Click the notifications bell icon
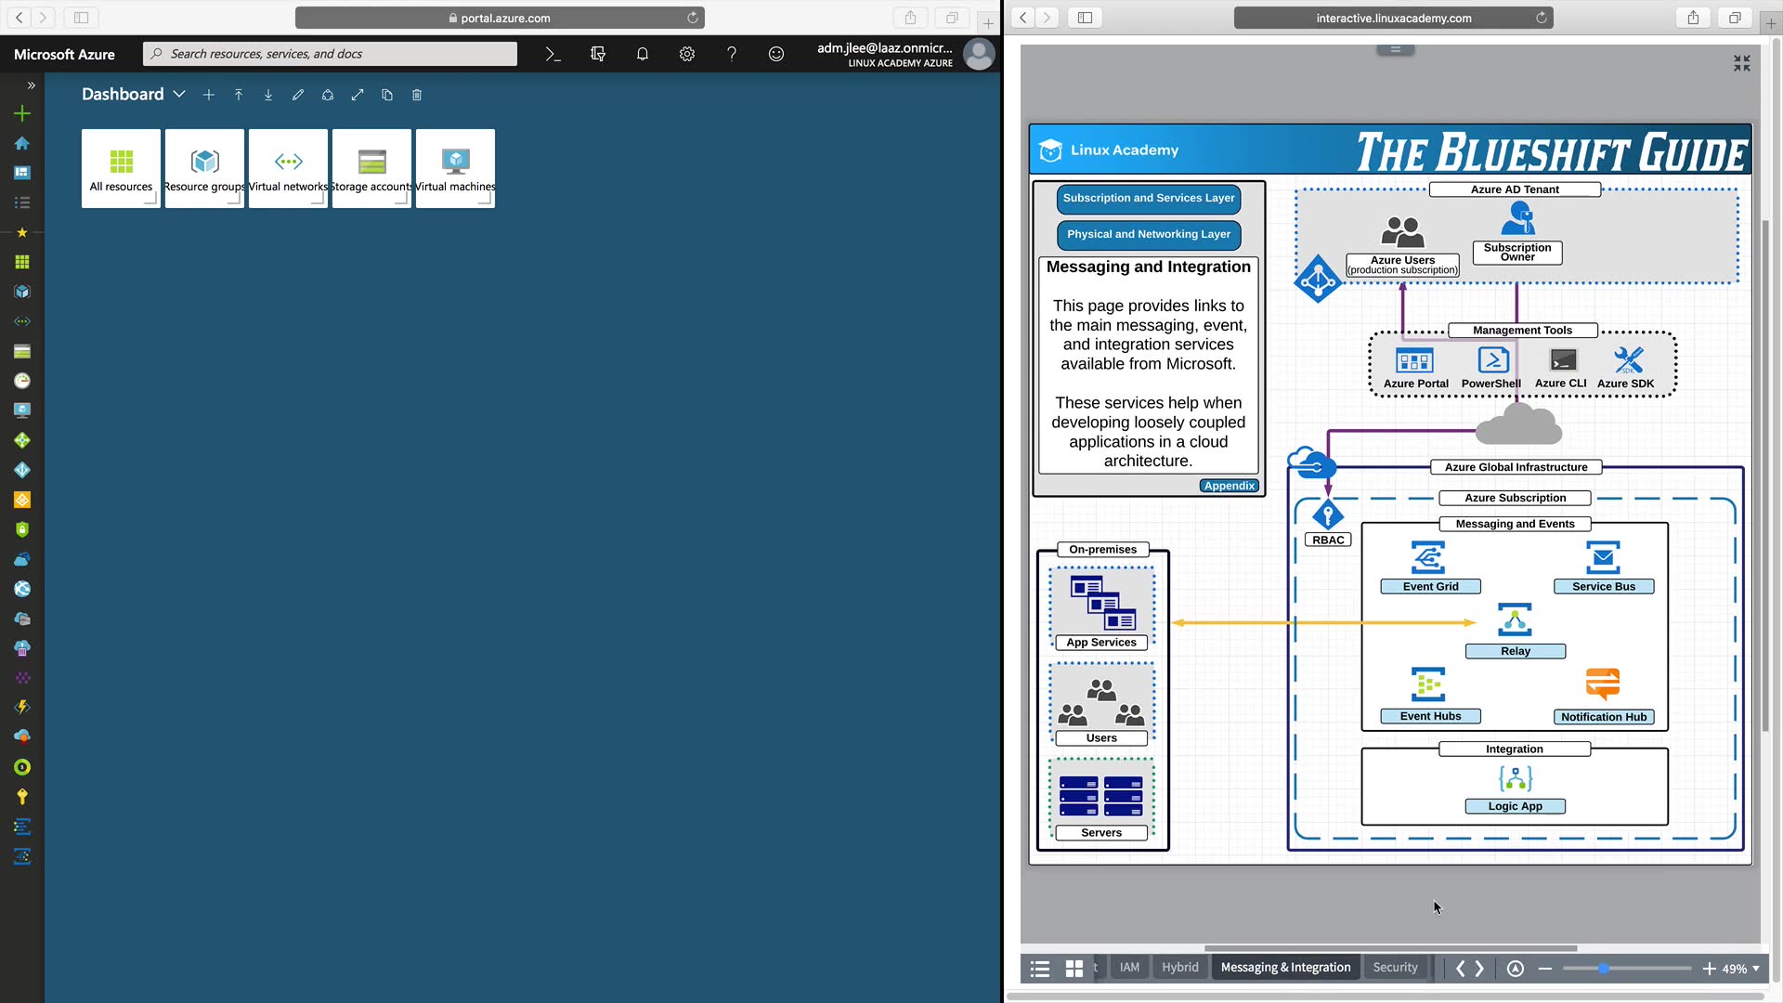This screenshot has height=1003, width=1783. tap(642, 54)
